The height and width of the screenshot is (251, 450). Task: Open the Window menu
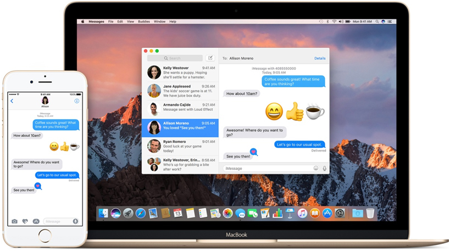(x=159, y=21)
